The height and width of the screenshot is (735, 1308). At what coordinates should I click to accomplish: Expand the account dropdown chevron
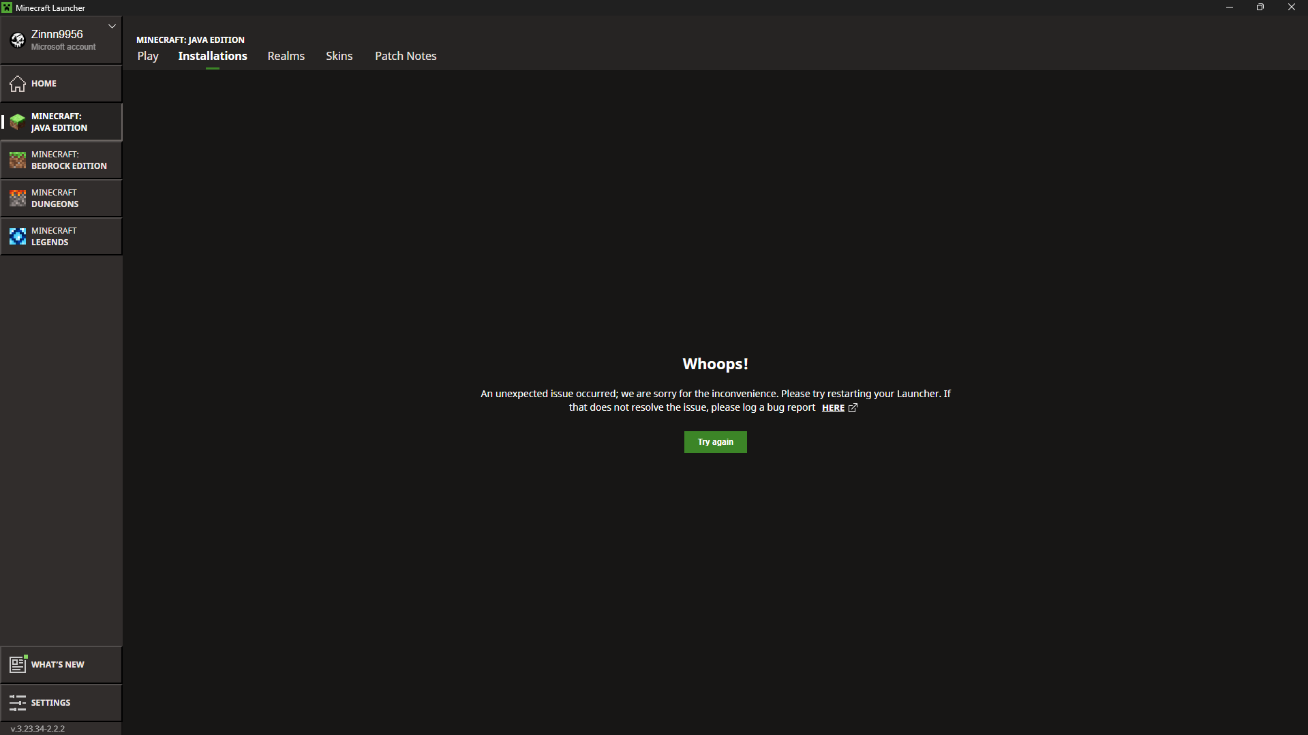click(x=112, y=26)
